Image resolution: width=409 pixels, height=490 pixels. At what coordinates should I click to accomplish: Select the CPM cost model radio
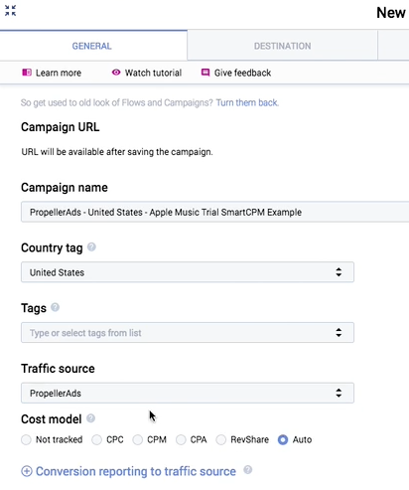click(x=138, y=439)
